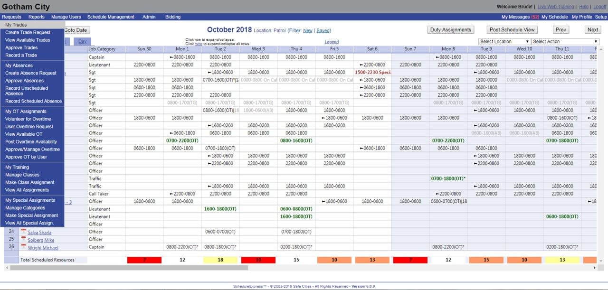This screenshot has height=290, width=608.
Task: Click the Saved filter link
Action: tap(323, 31)
